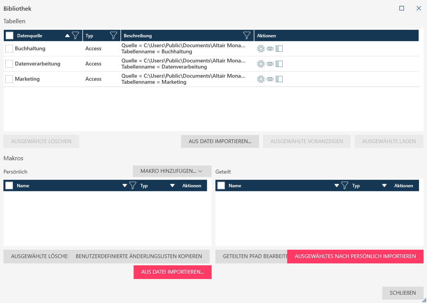427x303 pixels.
Task: Check the Buchhaltung row checkbox
Action: pyautogui.click(x=9, y=49)
